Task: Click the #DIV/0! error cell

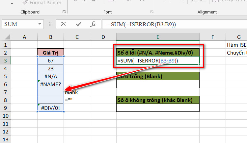Action: pyautogui.click(x=51, y=108)
